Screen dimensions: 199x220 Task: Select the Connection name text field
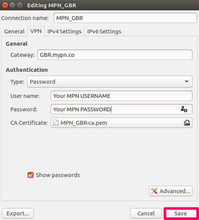(125, 18)
